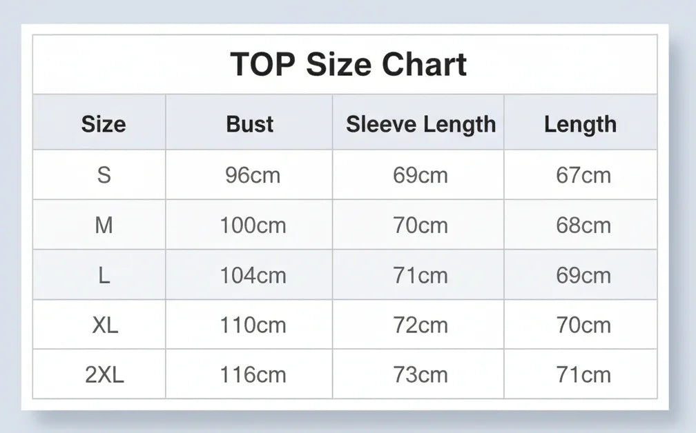Select the Size column header
Image resolution: width=696 pixels, height=433 pixels.
[104, 124]
